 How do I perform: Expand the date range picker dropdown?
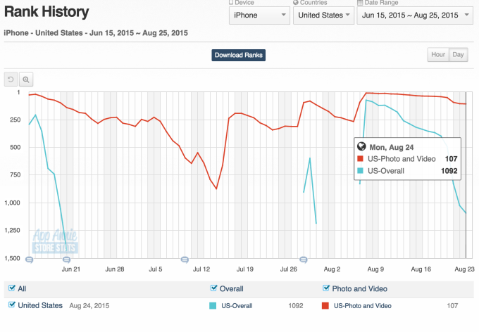point(414,15)
